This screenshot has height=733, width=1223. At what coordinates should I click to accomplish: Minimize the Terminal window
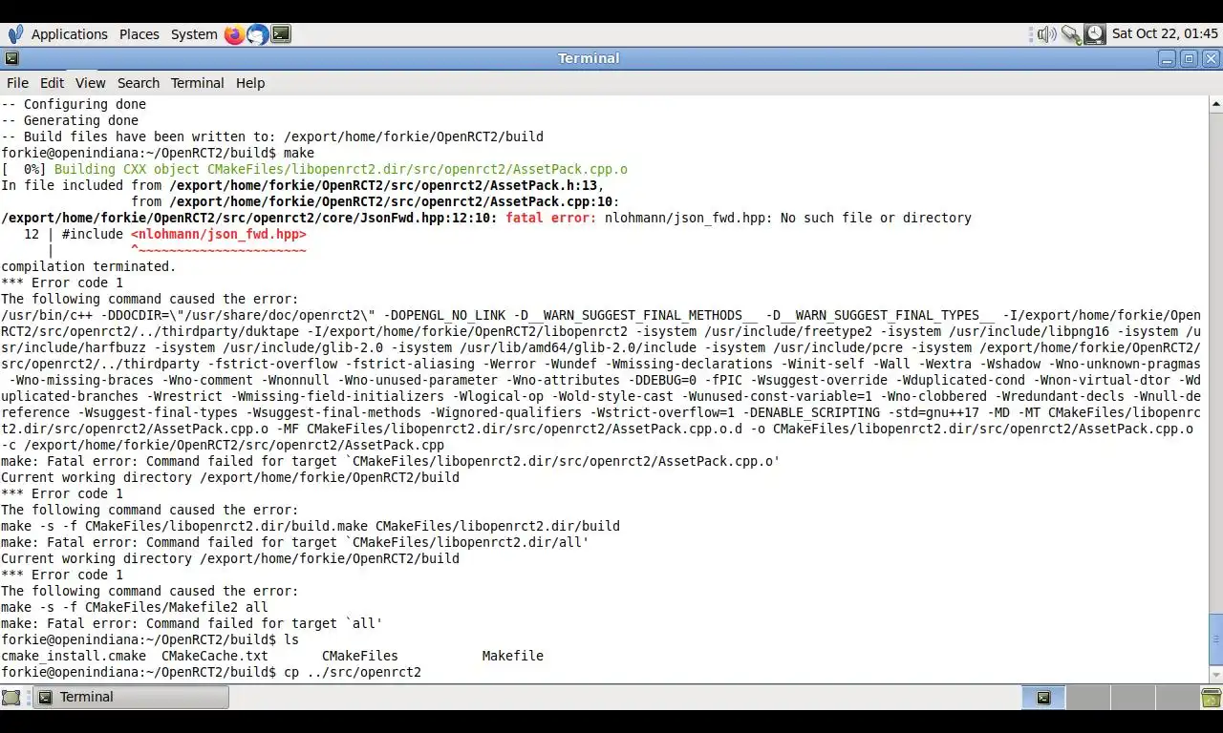1168,58
